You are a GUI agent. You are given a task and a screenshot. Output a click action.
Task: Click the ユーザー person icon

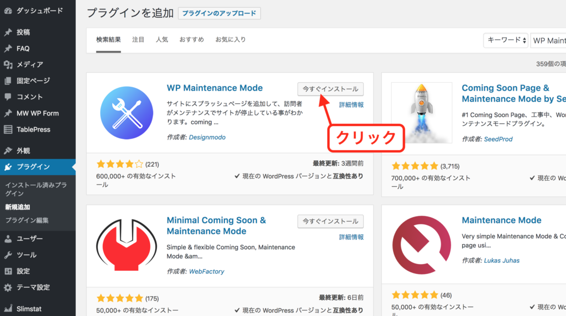8,239
